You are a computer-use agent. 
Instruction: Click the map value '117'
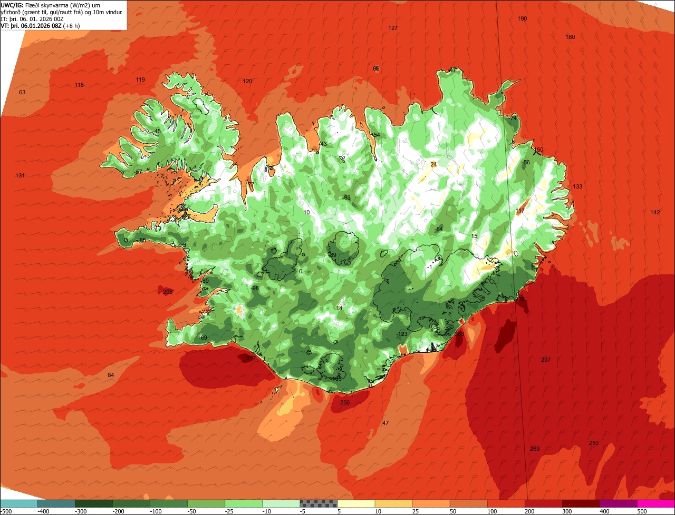(520, 211)
